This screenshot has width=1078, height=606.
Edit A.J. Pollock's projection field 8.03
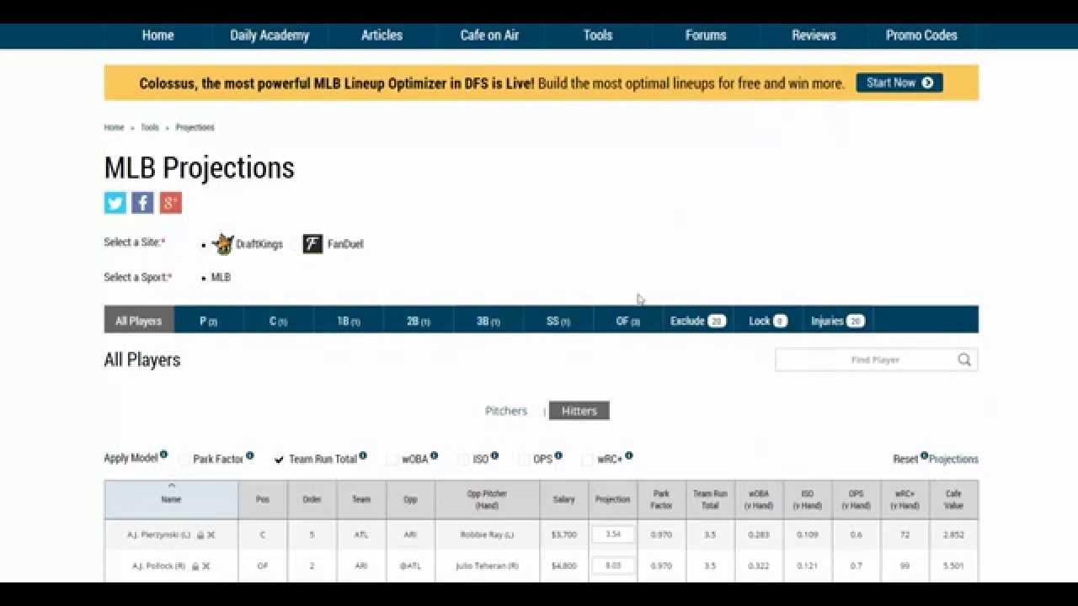point(613,566)
